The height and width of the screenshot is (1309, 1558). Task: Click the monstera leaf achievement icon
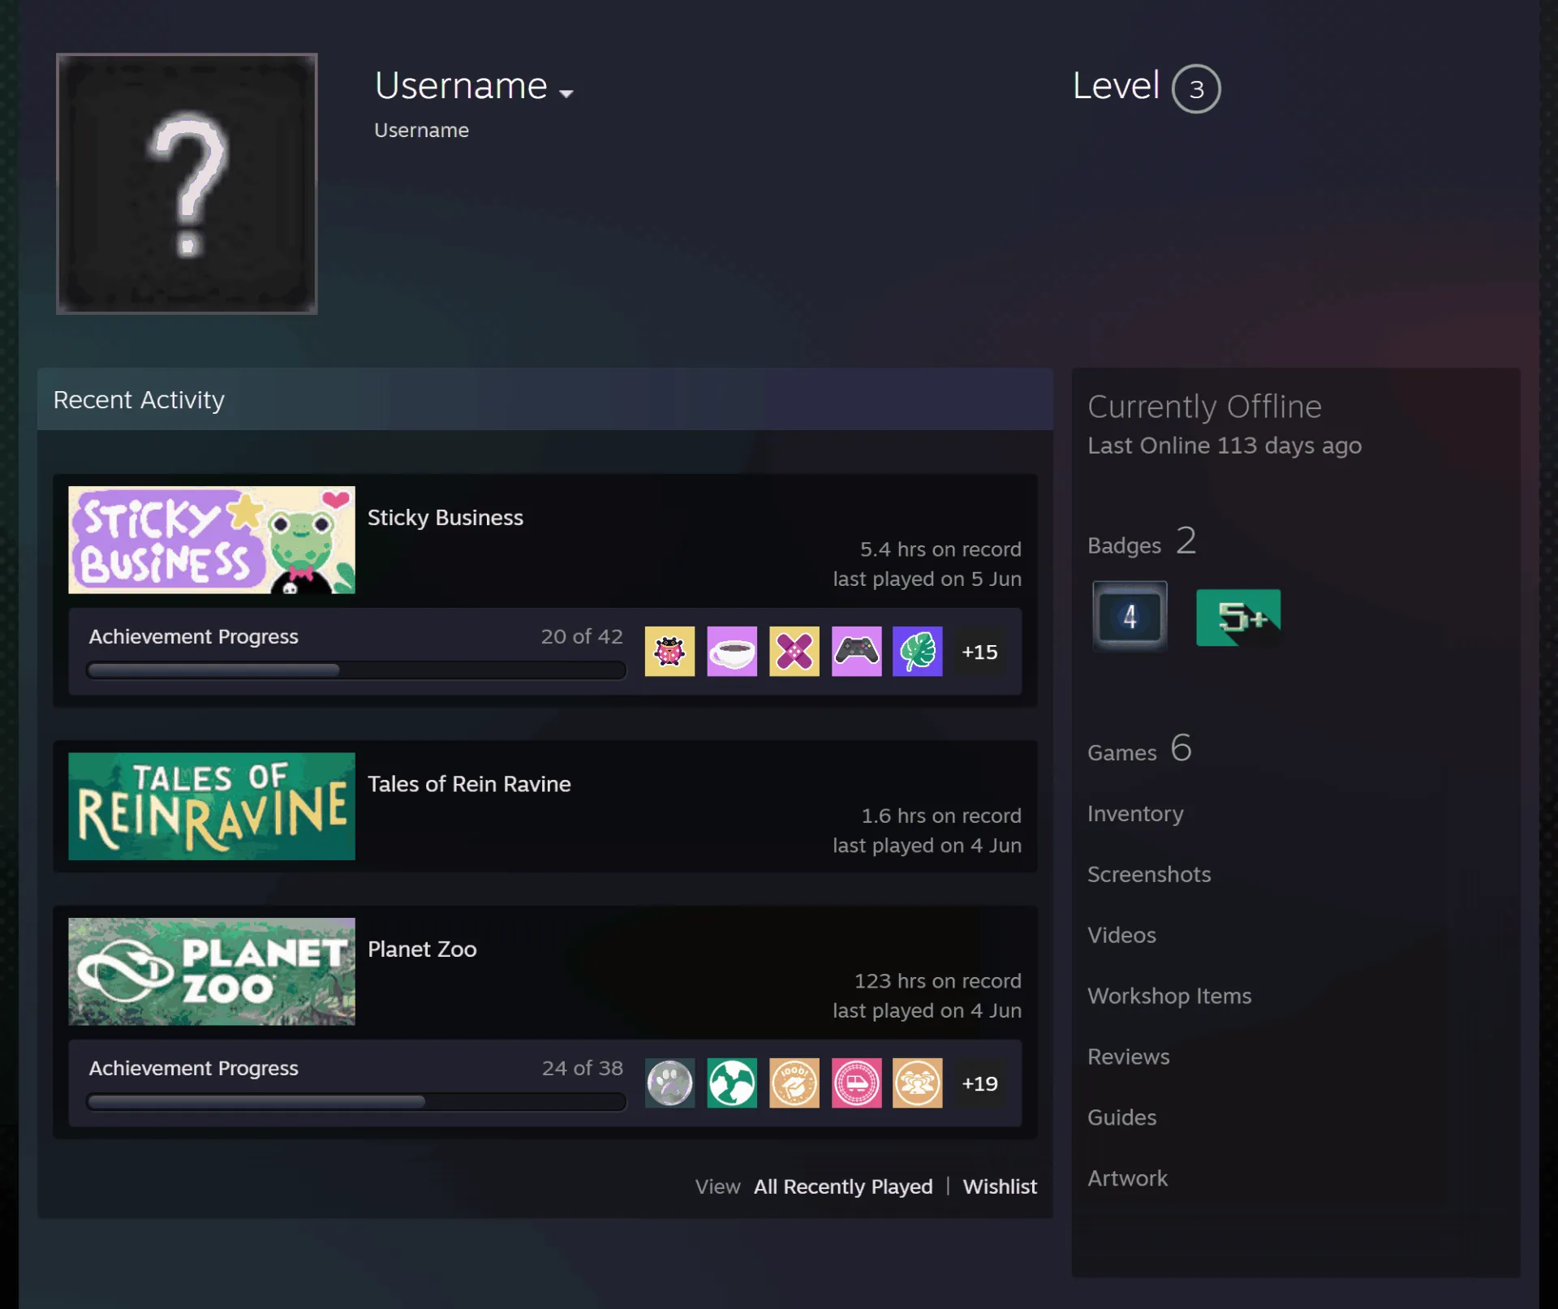(918, 651)
